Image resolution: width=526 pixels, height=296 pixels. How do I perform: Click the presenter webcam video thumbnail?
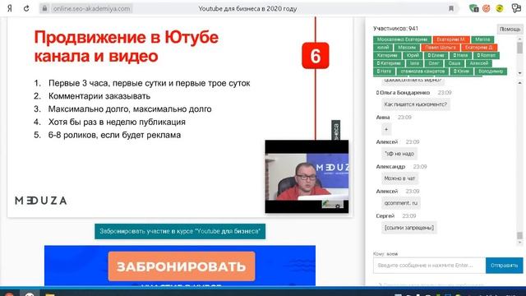click(307, 177)
